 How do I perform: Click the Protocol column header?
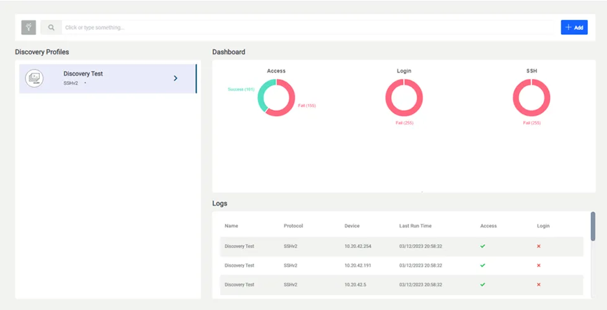click(293, 226)
